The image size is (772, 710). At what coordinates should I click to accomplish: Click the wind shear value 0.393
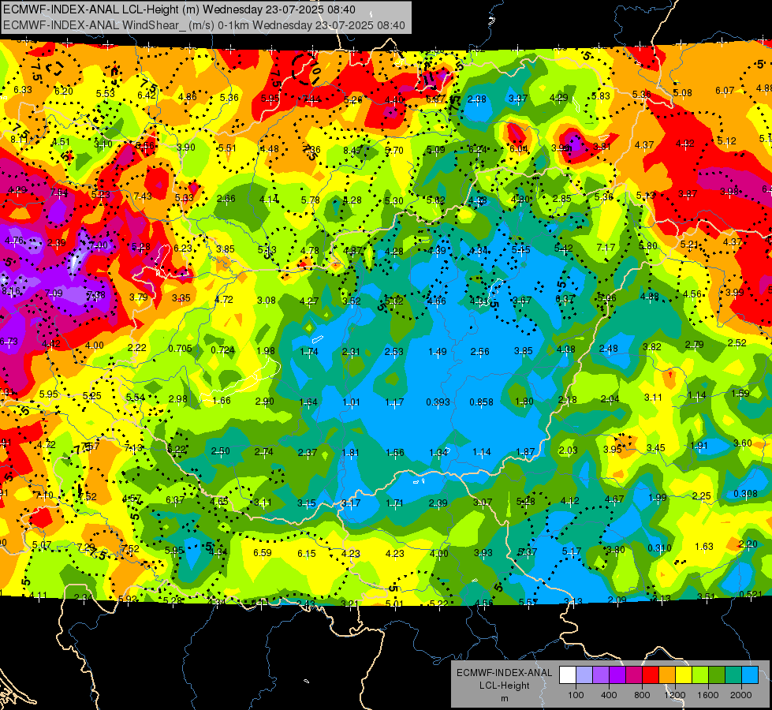[x=438, y=402]
